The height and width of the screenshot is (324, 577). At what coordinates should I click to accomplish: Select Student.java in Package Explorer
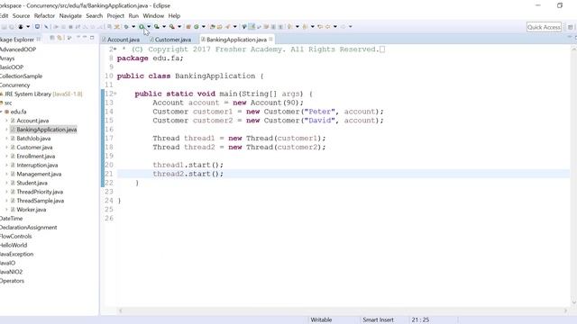click(x=32, y=183)
